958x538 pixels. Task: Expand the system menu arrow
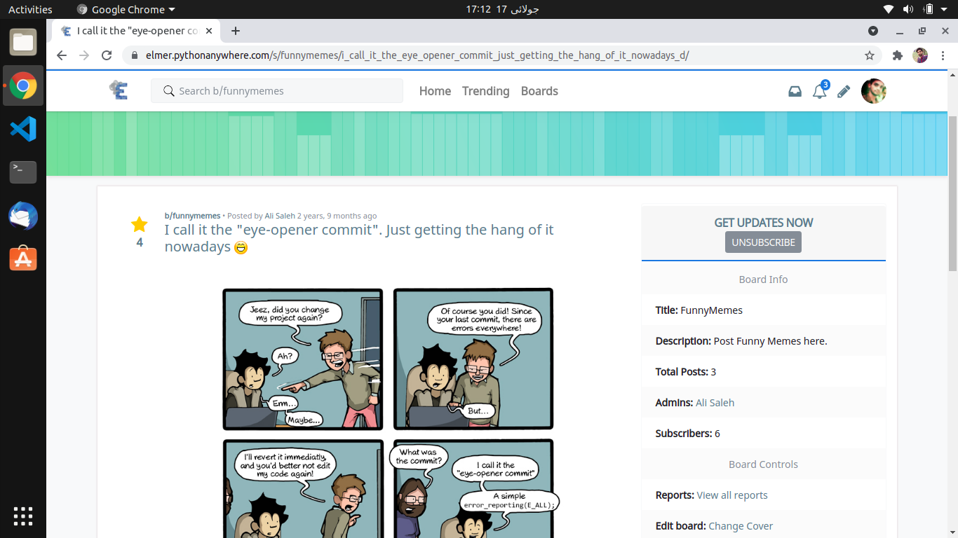tap(945, 10)
